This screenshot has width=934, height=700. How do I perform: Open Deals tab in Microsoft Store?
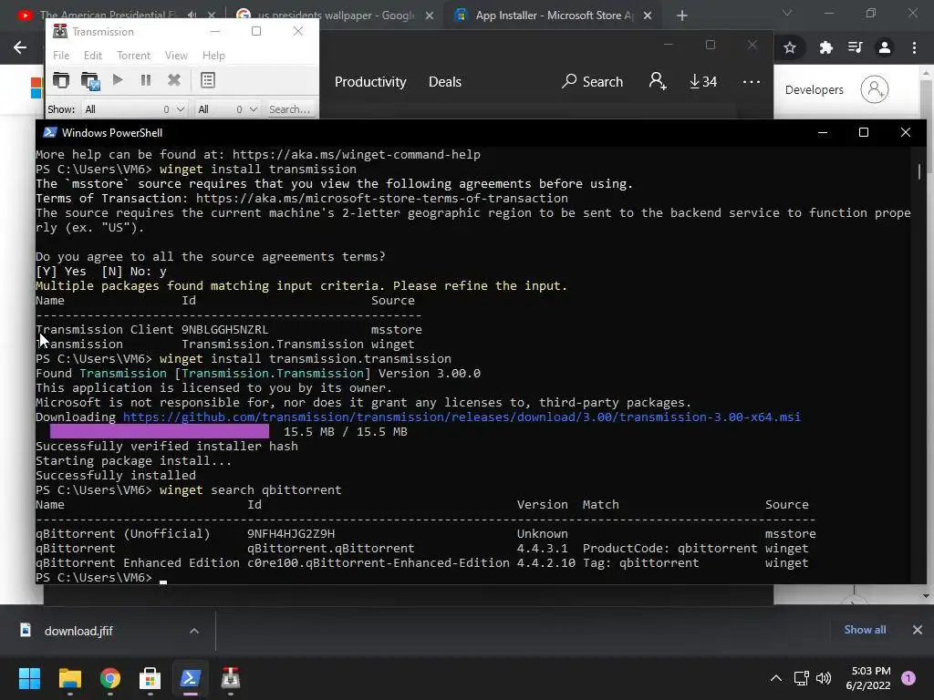445,81
